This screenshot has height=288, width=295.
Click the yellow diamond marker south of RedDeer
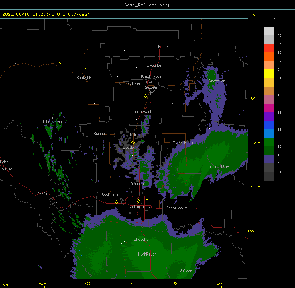146,96
